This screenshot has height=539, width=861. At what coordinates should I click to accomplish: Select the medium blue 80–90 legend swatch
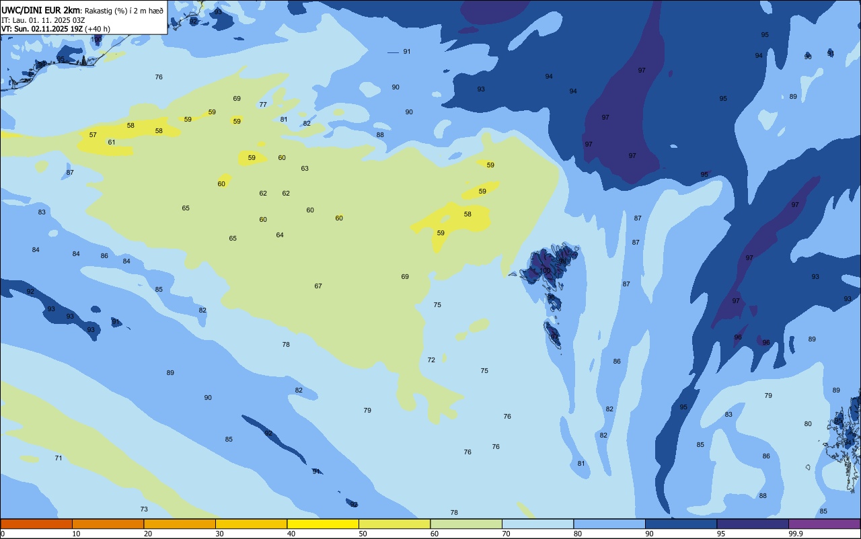[609, 524]
